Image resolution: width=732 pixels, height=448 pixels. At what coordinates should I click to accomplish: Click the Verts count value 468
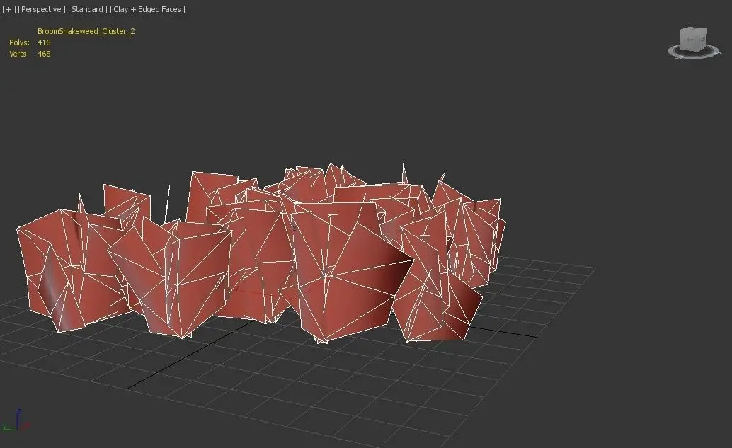(x=44, y=54)
